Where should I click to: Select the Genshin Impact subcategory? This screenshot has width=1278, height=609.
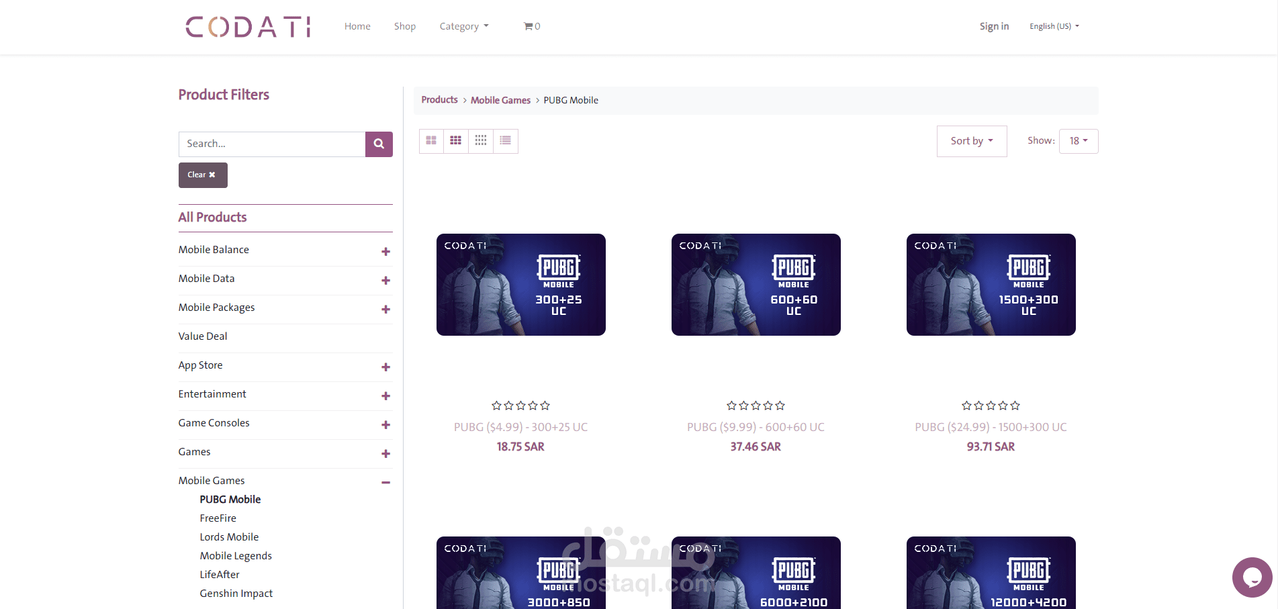[236, 594]
